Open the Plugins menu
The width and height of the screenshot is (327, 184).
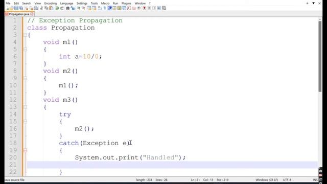point(126,4)
